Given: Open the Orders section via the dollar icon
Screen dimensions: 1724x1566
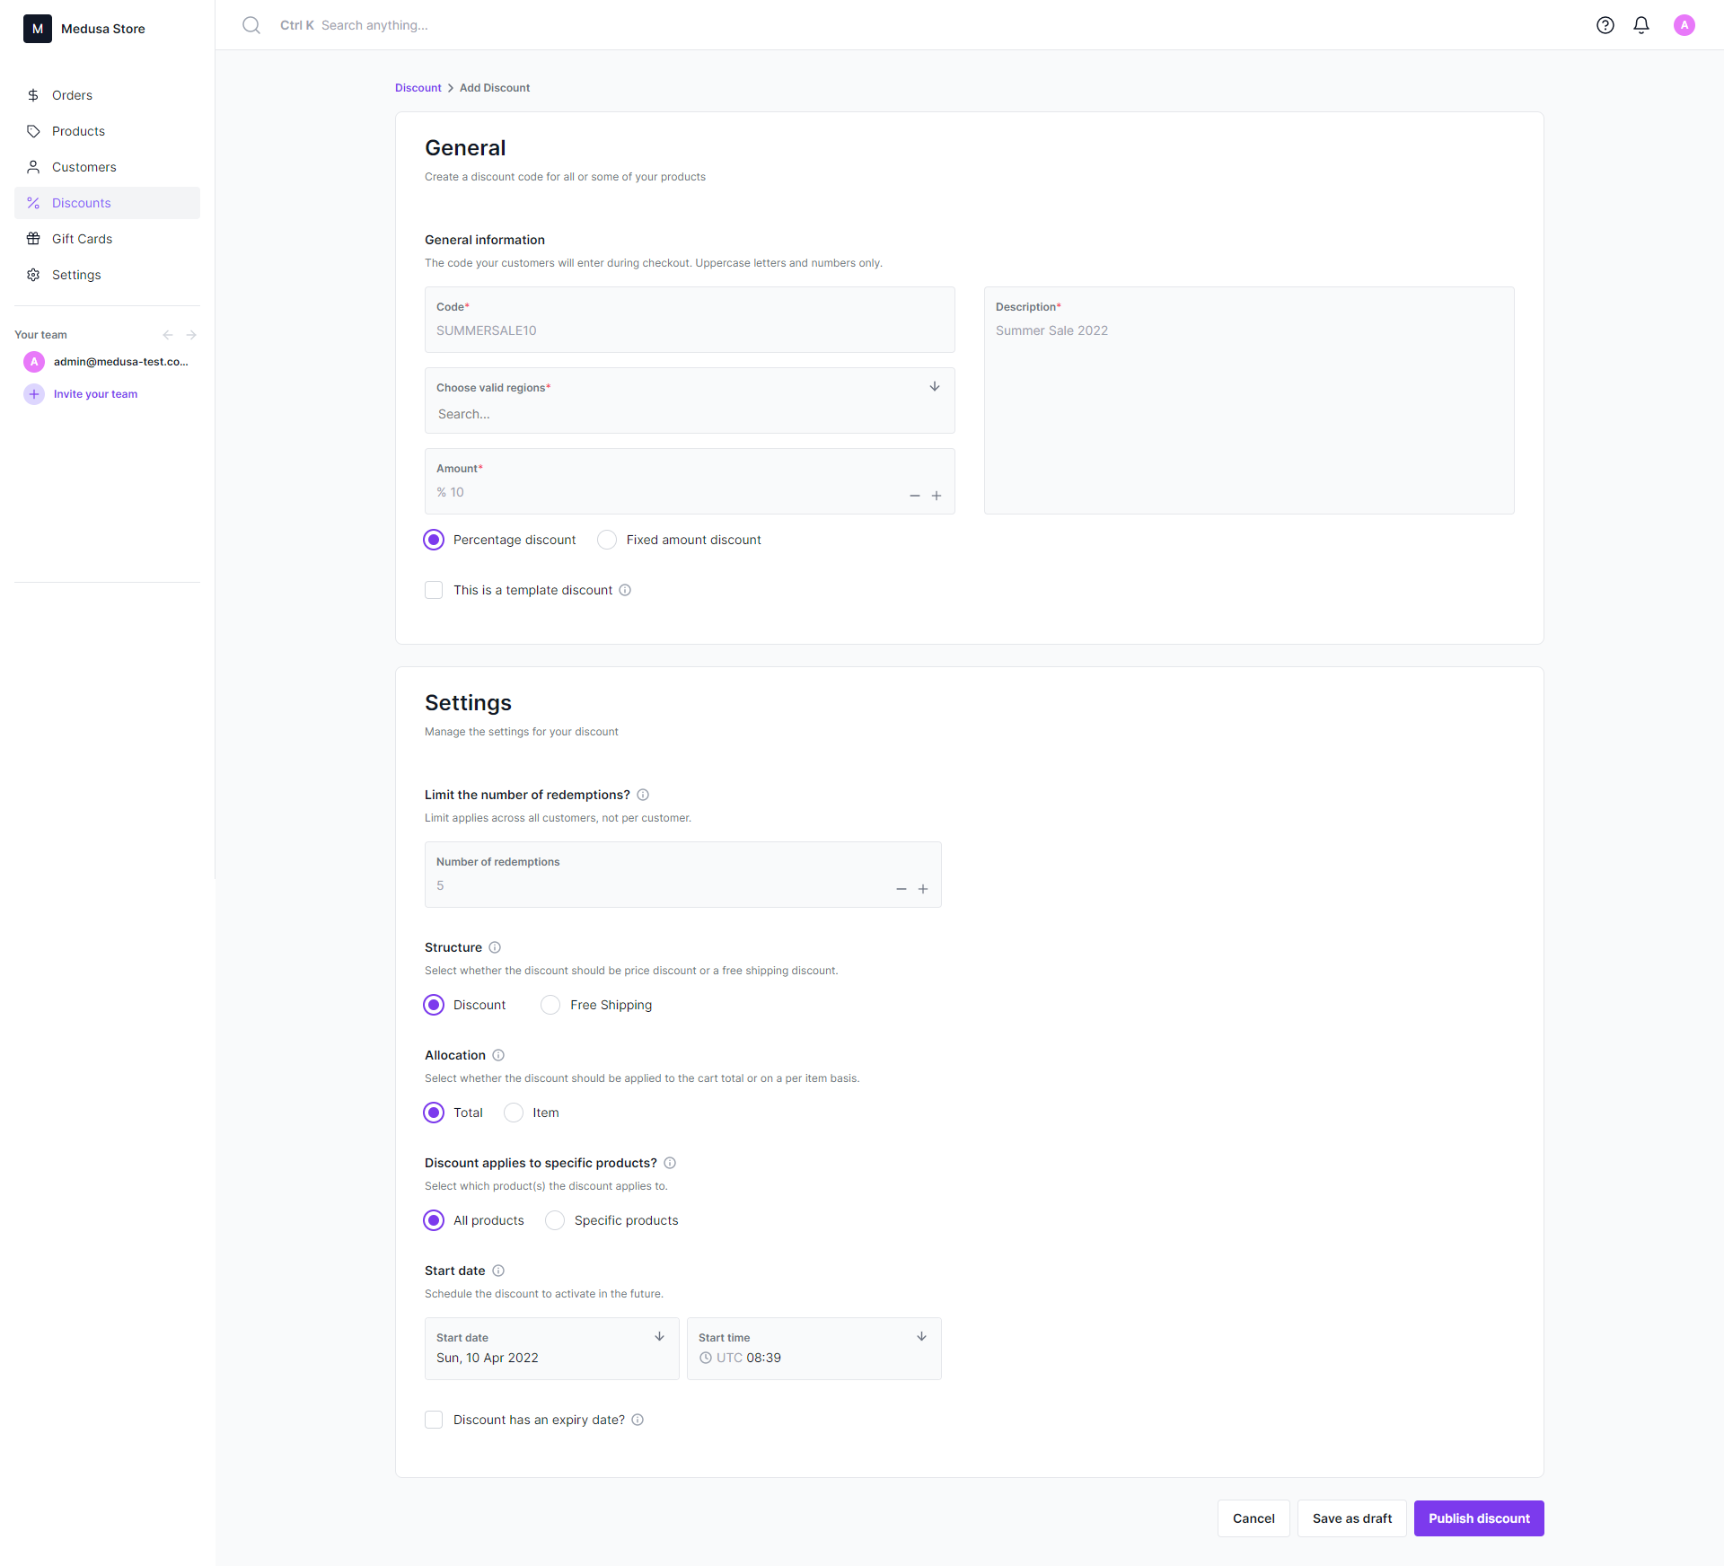Looking at the screenshot, I should [x=33, y=95].
